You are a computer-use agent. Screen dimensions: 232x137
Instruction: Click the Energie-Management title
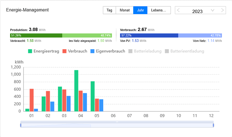27,10
